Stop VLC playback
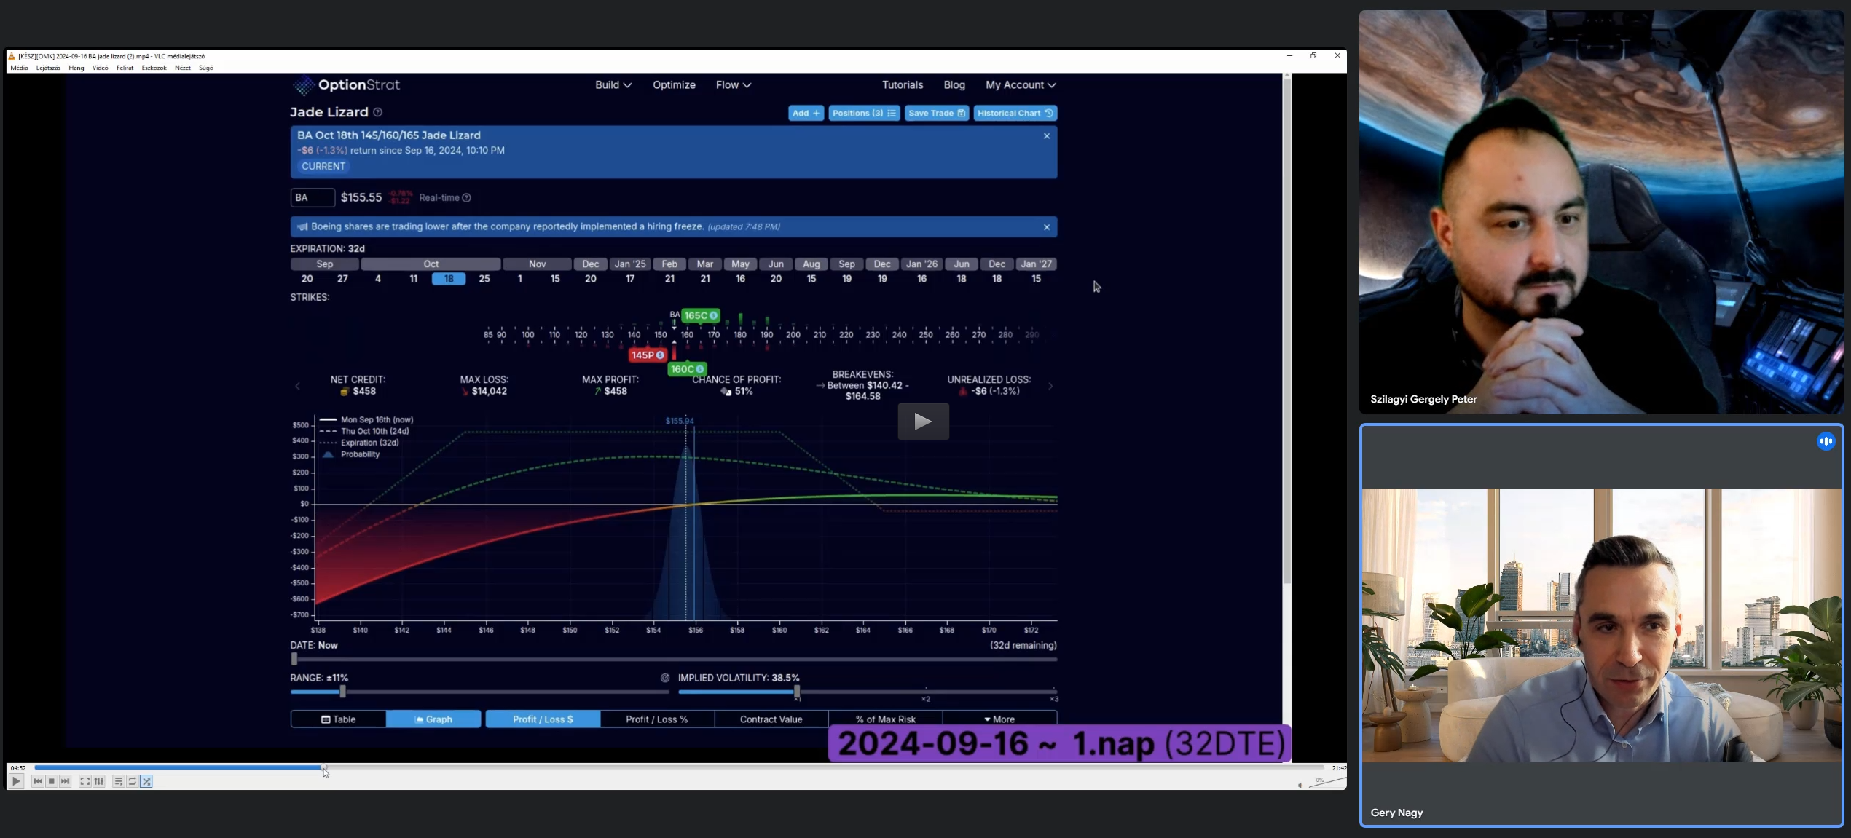The height and width of the screenshot is (838, 1851). point(52,781)
